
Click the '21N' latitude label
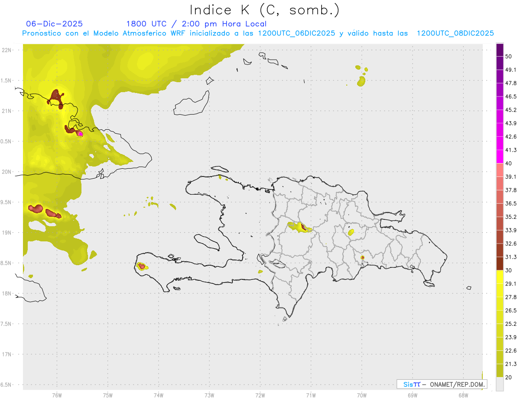tap(6, 111)
